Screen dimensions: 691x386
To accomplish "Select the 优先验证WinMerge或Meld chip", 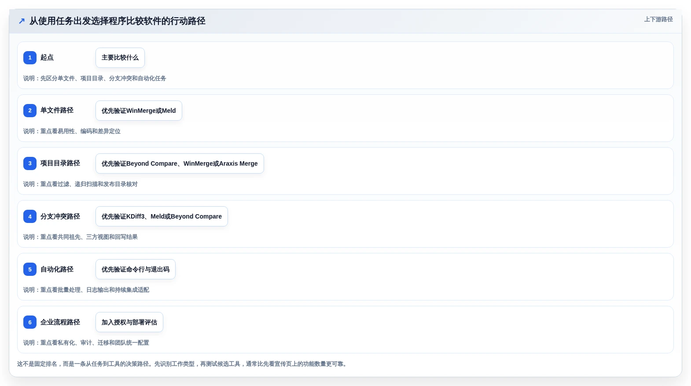I will pyautogui.click(x=139, y=111).
